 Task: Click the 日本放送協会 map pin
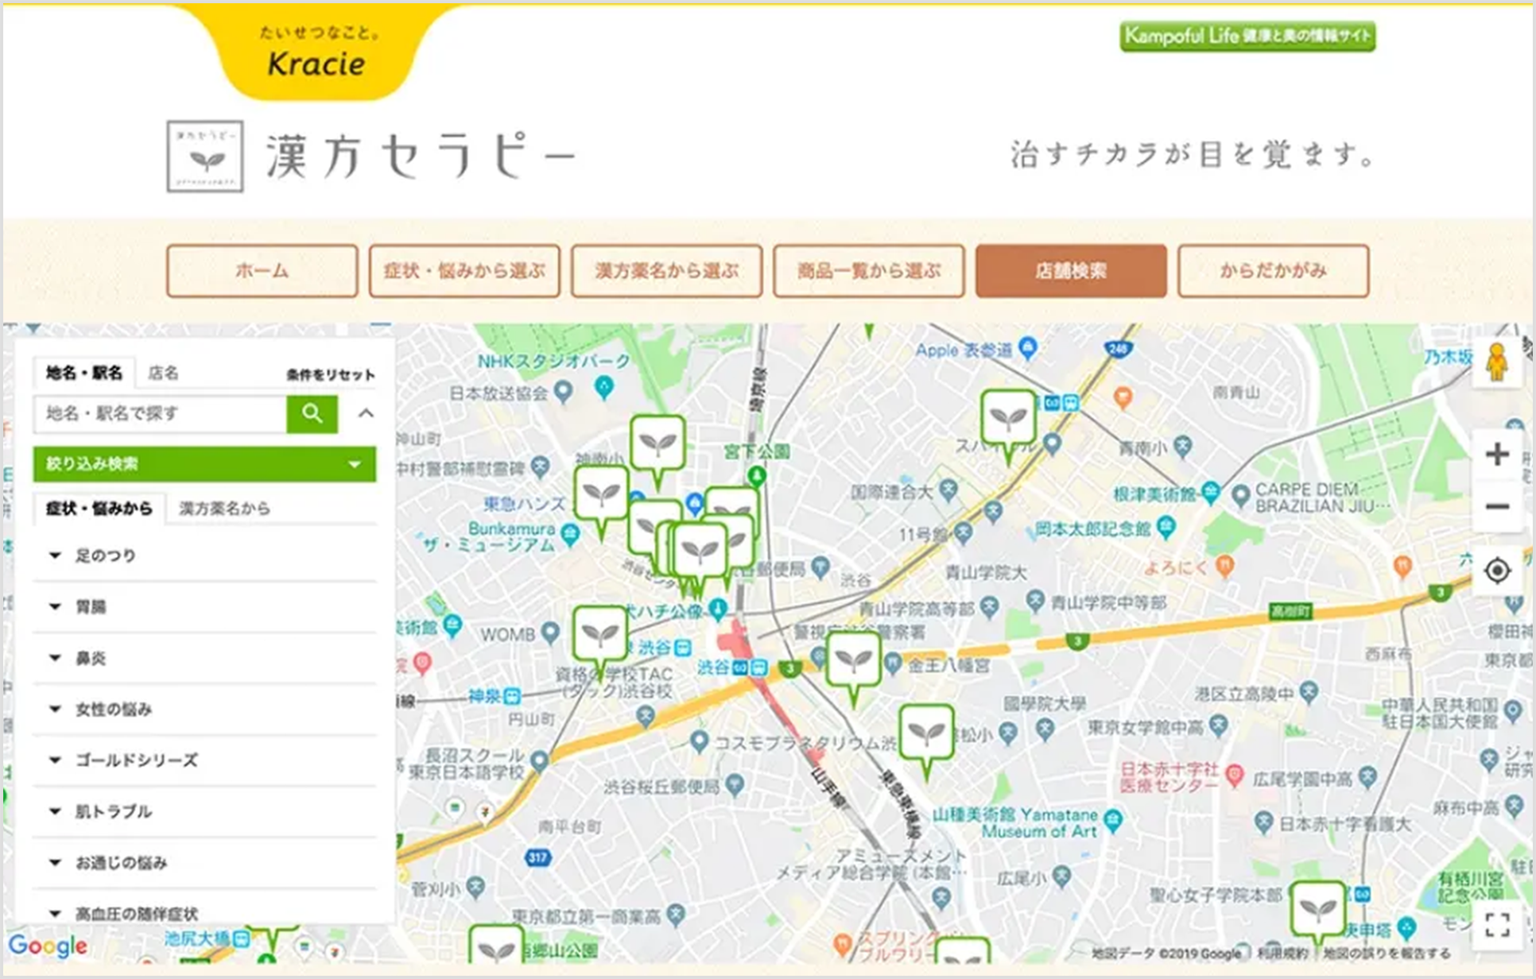(563, 391)
